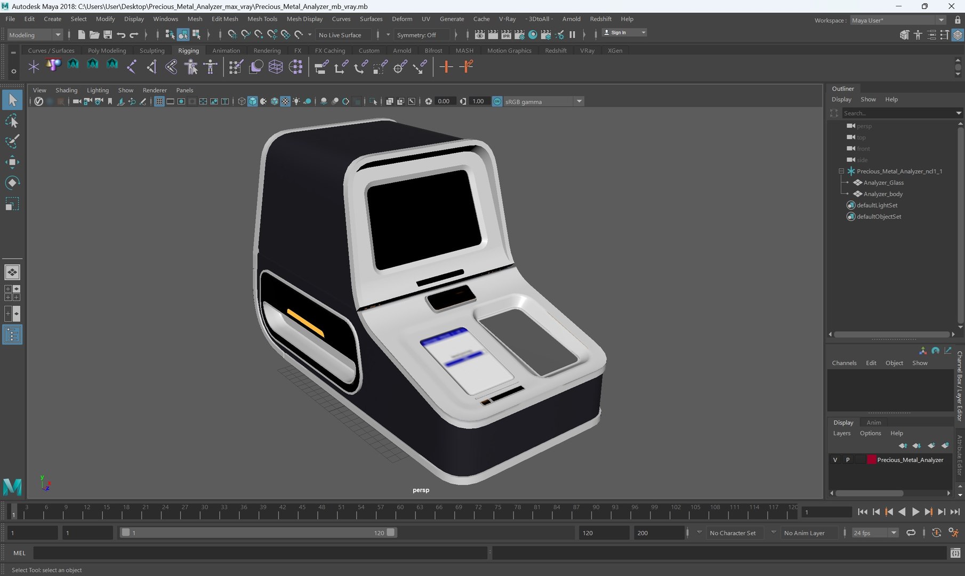Screen dimensions: 965x576
Task: Click the Auto Keyframe toggle icon
Action: (x=936, y=533)
